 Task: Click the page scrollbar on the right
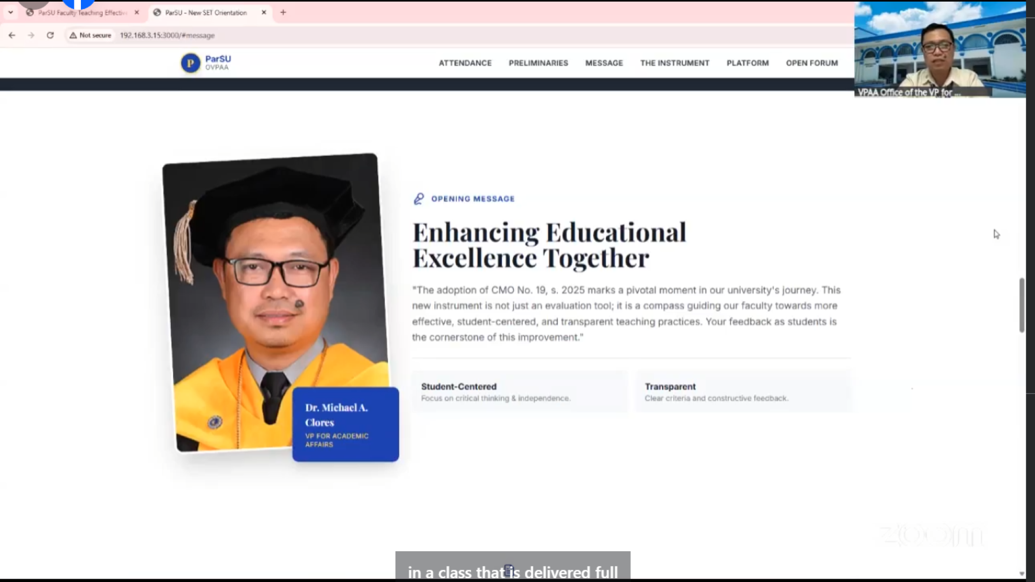point(1022,304)
